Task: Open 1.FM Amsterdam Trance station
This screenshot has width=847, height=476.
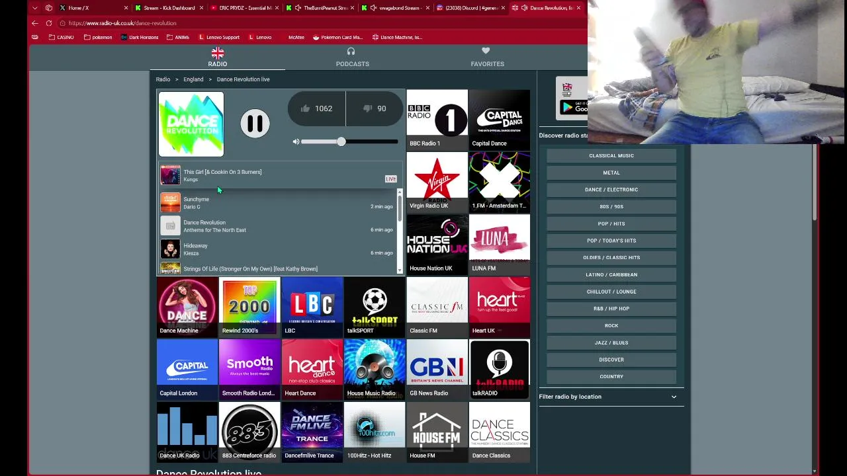Action: [x=500, y=181]
